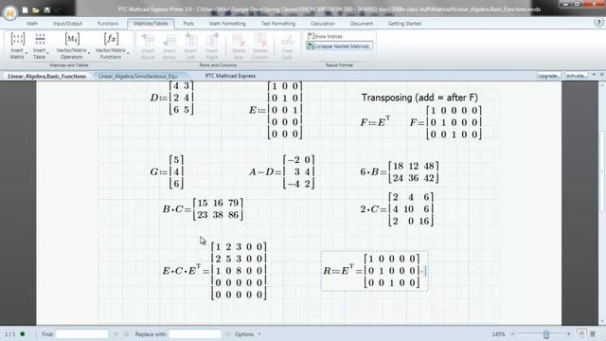This screenshot has width=606, height=341.
Task: Click the 6·B= matrix result
Action: click(400, 172)
